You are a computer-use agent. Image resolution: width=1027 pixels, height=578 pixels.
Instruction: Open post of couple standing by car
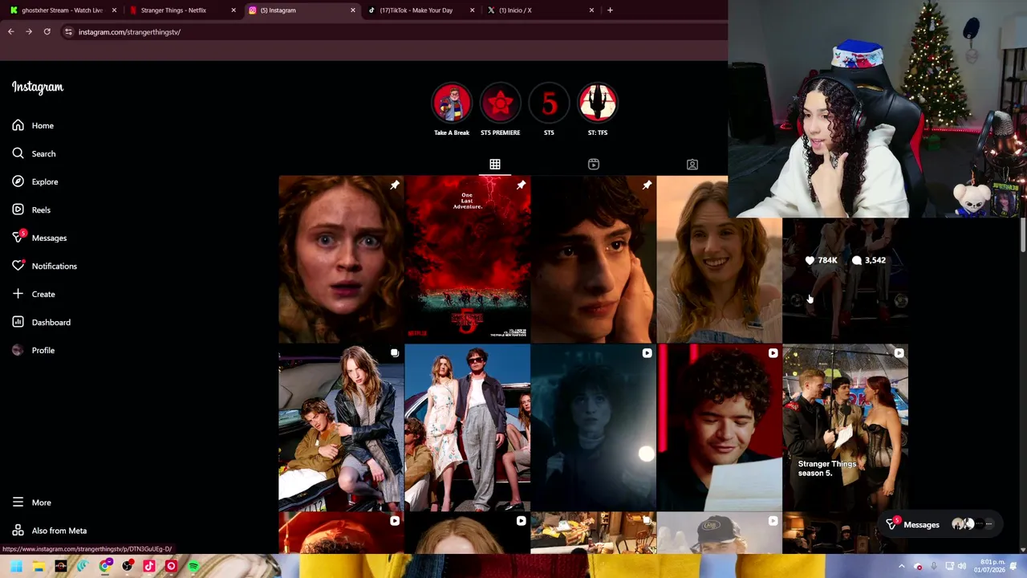(x=468, y=428)
